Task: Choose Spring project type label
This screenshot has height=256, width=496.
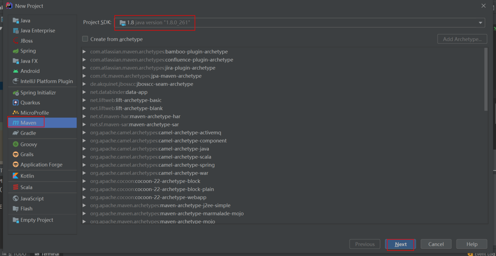Action: [x=28, y=51]
